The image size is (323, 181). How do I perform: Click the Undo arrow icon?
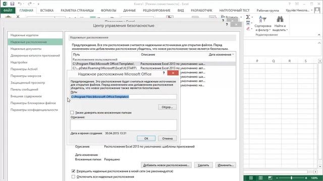[x=20, y=4]
